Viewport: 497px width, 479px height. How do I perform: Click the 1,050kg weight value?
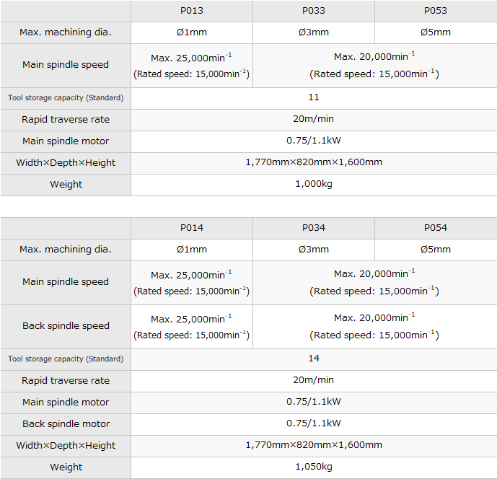[x=314, y=467]
